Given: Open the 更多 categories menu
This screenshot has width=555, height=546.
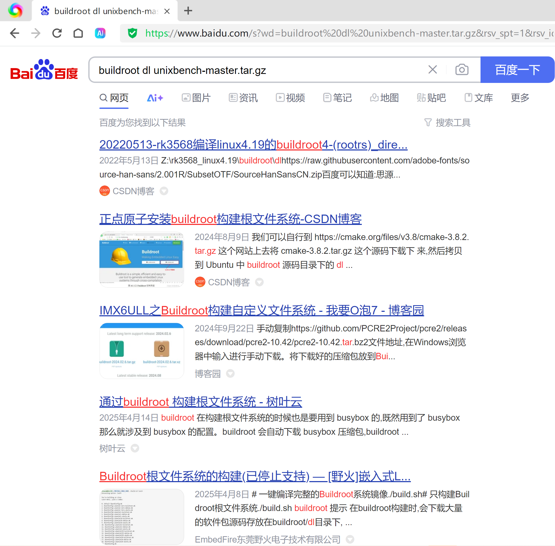Looking at the screenshot, I should (520, 98).
